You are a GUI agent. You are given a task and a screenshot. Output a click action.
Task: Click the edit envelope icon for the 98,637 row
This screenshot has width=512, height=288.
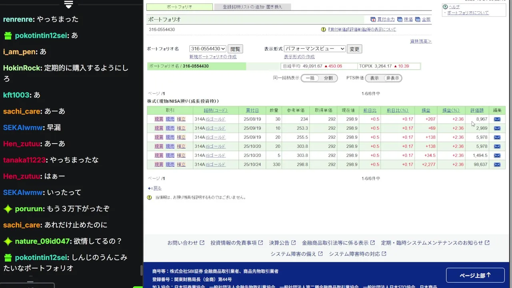(497, 164)
